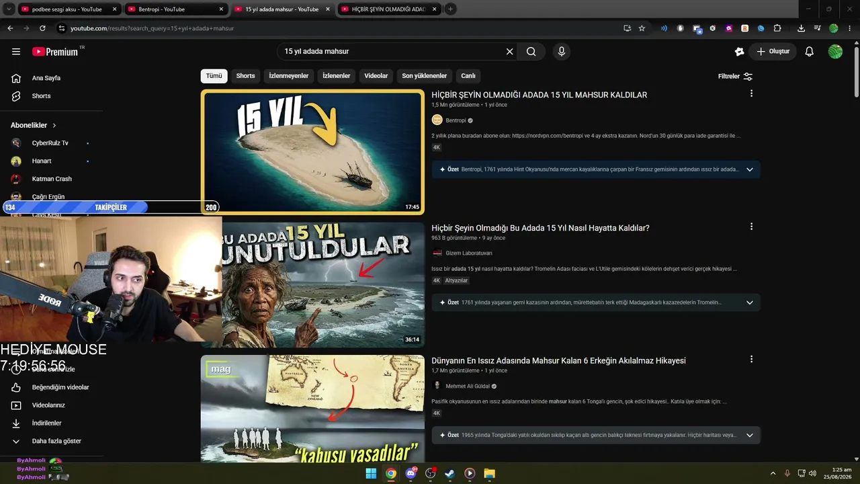Open the YouTube guide hamburger menu
Viewport: 860px width, 484px height.
[16, 52]
